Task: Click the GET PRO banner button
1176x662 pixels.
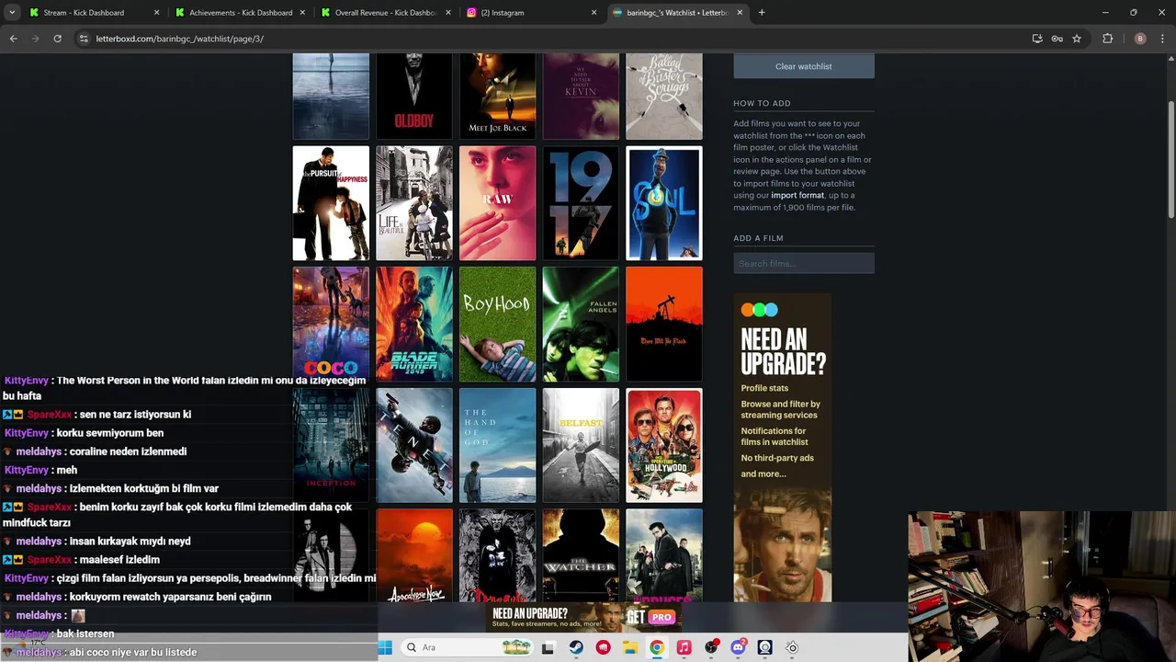Action: point(650,617)
